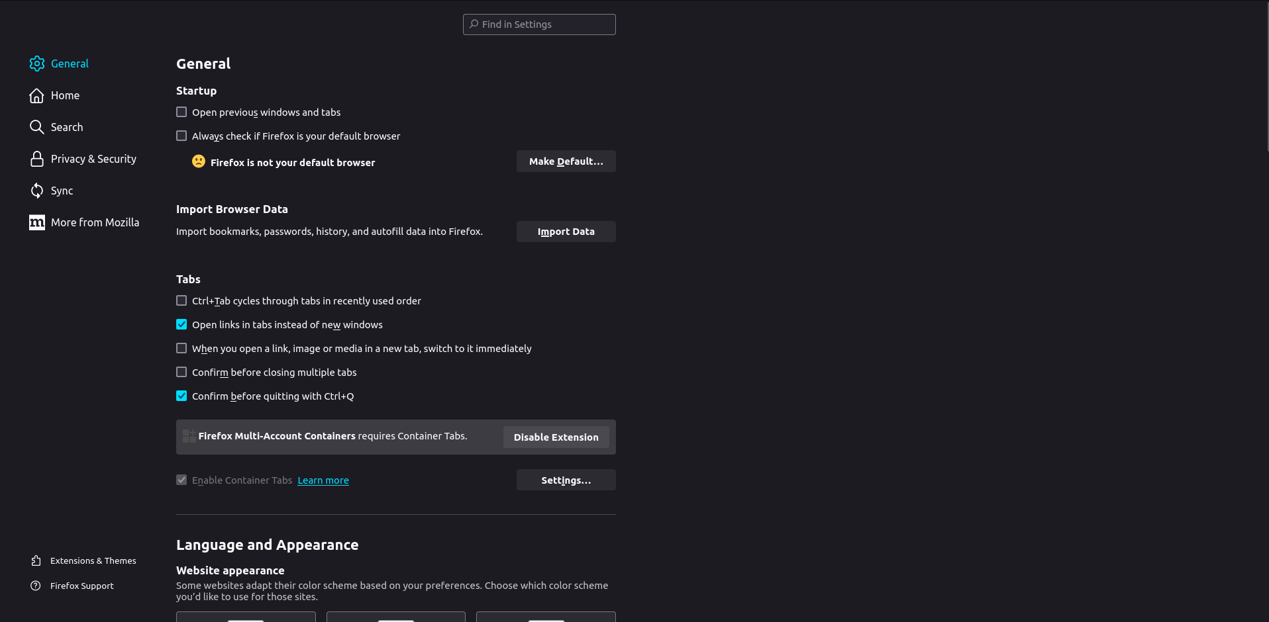Uncheck Confirm before quitting with Ctrl+Q
The image size is (1269, 622).
pyautogui.click(x=181, y=396)
